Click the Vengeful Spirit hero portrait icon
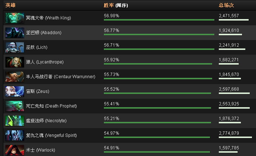 (x=15, y=135)
